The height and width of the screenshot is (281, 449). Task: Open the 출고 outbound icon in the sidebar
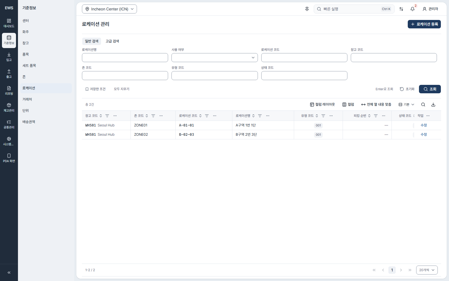pyautogui.click(x=9, y=74)
